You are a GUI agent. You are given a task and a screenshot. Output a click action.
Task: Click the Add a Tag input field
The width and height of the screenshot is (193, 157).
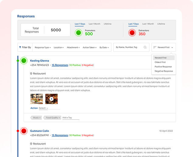71,118
